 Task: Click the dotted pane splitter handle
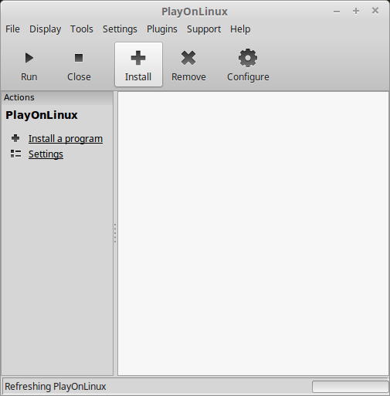pyautogui.click(x=115, y=233)
